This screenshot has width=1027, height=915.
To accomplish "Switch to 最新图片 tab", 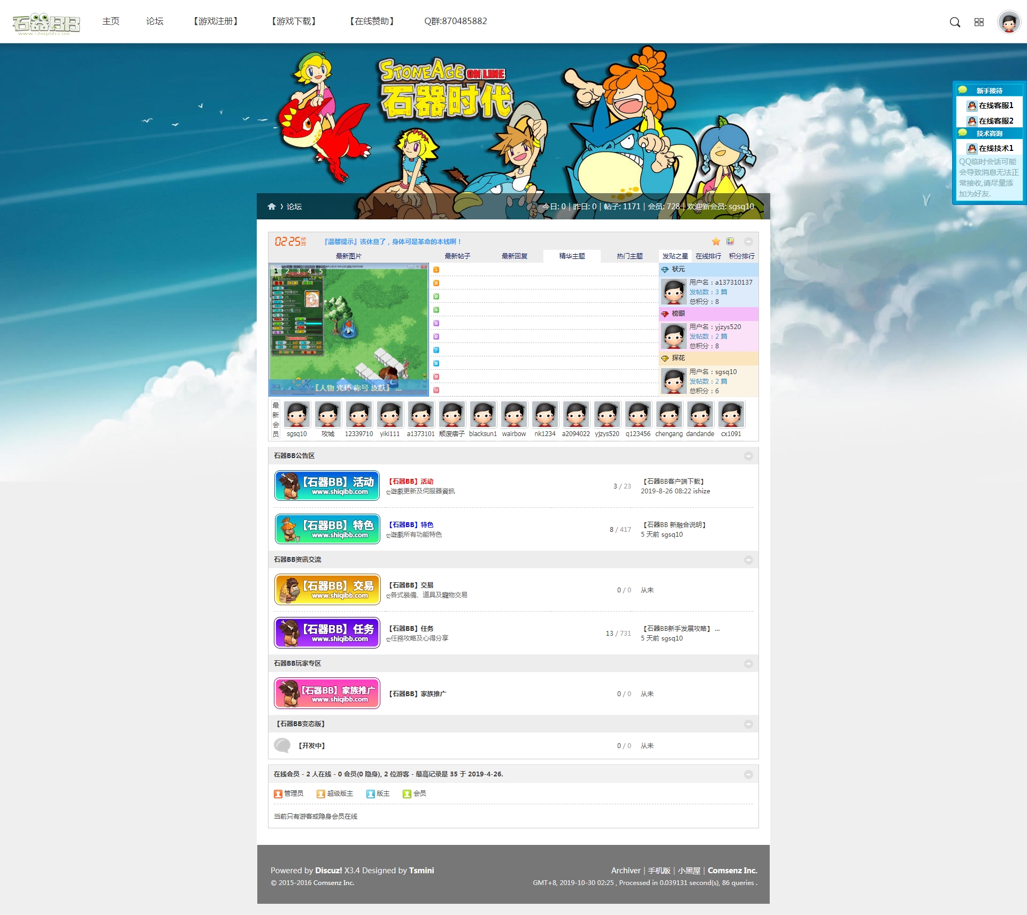I will [x=349, y=256].
